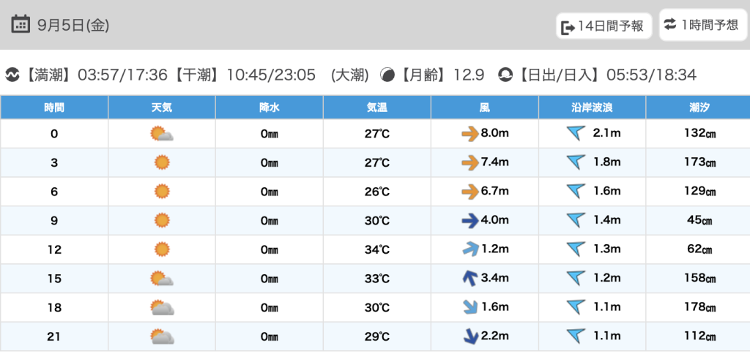This screenshot has width=750, height=354.
Task: Click the 沿岸波浪 column header
Action: 592,108
